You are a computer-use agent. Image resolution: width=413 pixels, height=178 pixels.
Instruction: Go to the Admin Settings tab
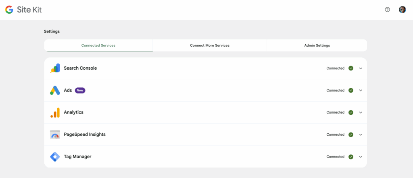click(317, 45)
